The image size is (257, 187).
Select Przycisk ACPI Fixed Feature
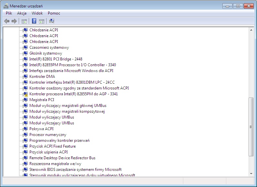[52, 146]
